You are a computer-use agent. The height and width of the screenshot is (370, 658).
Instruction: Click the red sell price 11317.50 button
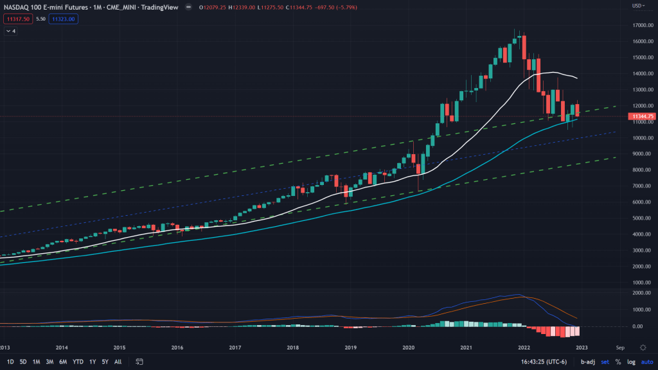click(x=16, y=19)
